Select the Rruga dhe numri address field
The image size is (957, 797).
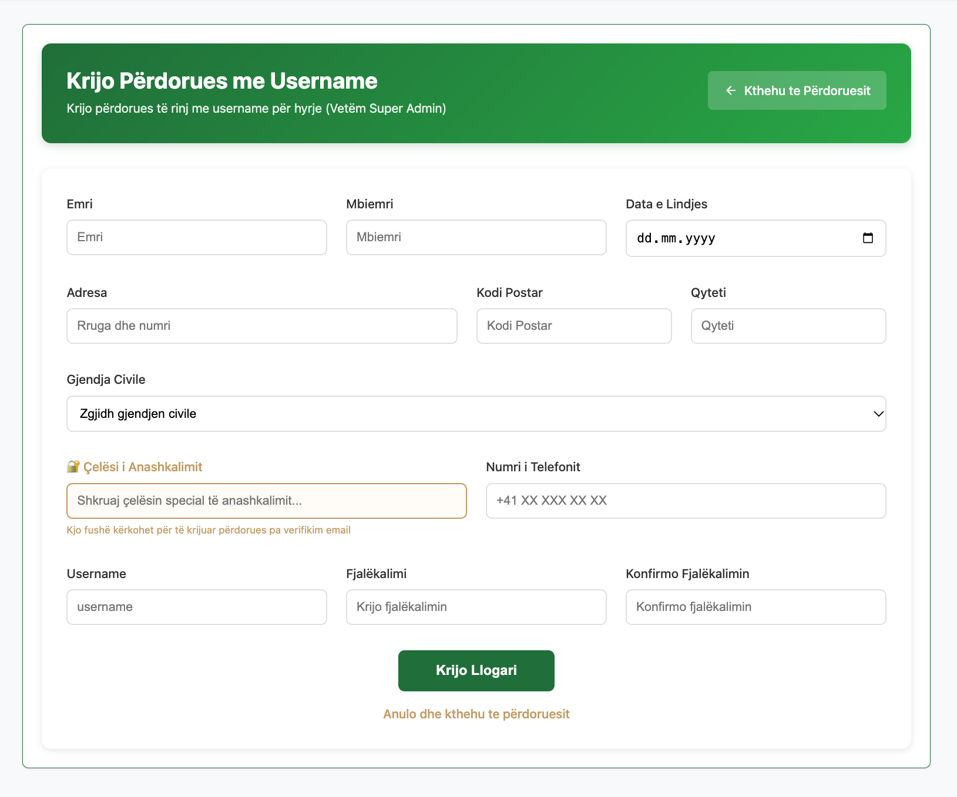[262, 326]
